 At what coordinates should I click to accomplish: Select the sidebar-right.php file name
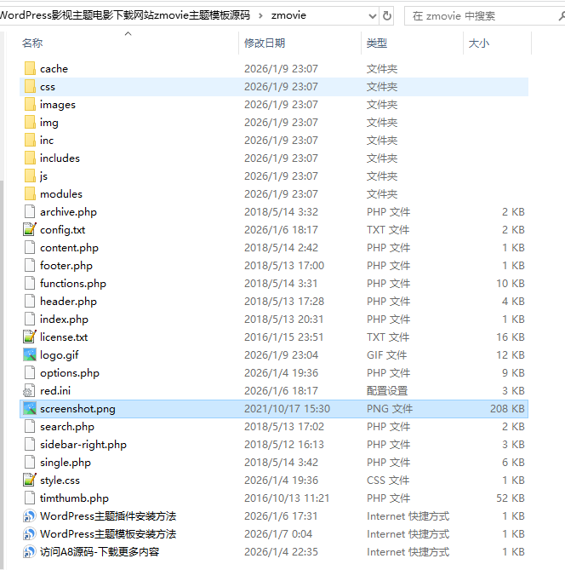coord(83,444)
